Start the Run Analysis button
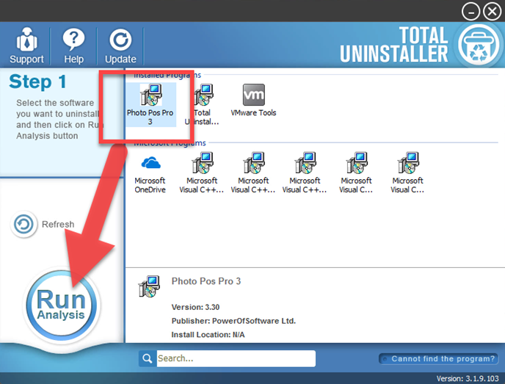 coord(61,305)
